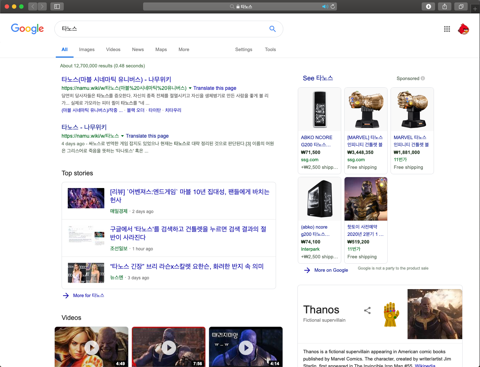Click the Thanos knowledge panel photo
Viewport: 480px width, 367px height.
coord(435,314)
